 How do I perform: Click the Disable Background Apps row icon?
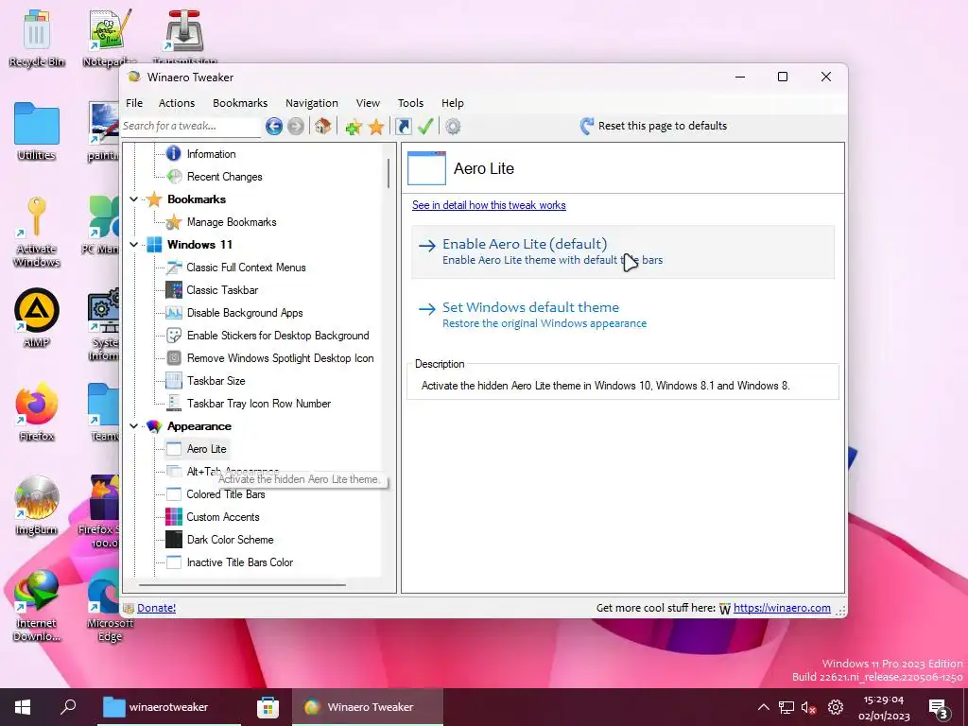174,313
